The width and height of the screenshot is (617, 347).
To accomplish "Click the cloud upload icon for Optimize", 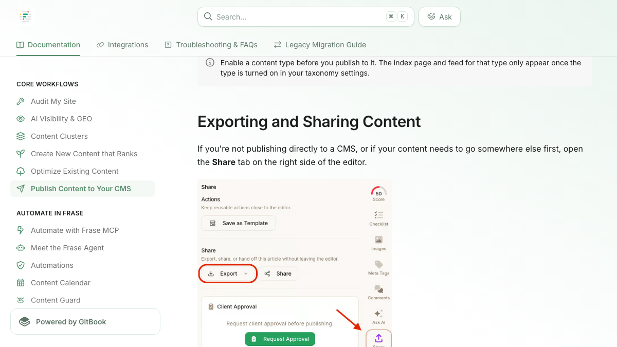I will click(21, 171).
